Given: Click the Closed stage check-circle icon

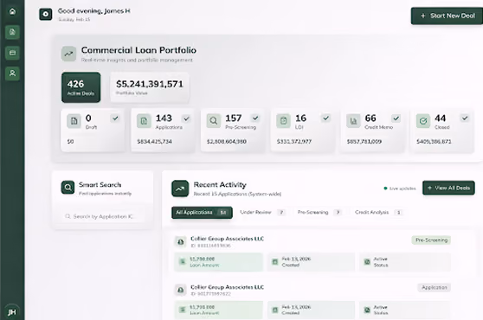Looking at the screenshot, I should coord(423,121).
